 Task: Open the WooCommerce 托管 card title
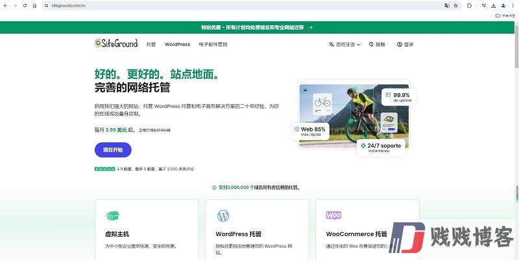click(x=356, y=234)
